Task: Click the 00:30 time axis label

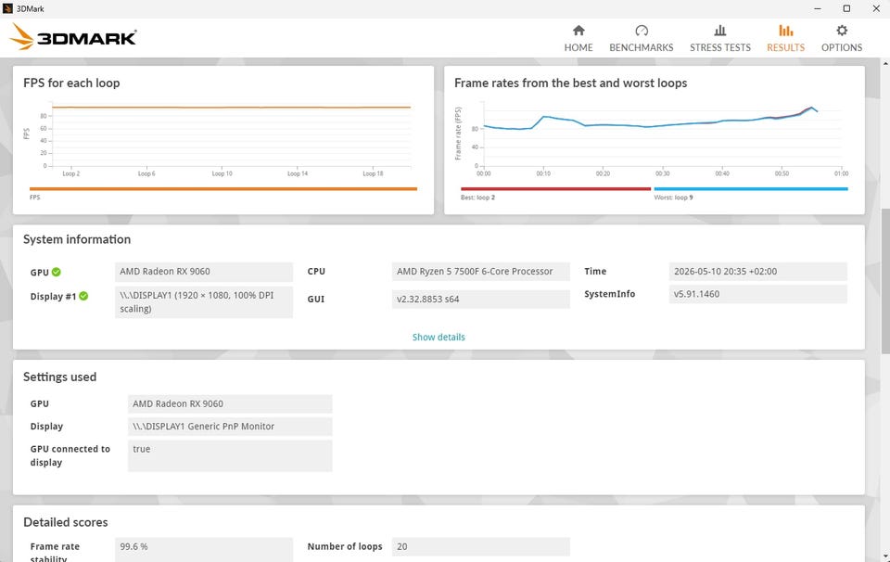Action: (x=662, y=173)
